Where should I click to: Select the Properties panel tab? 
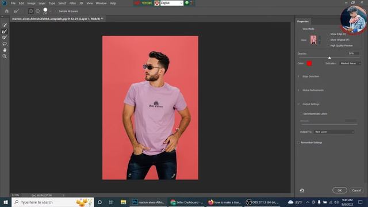click(x=303, y=21)
